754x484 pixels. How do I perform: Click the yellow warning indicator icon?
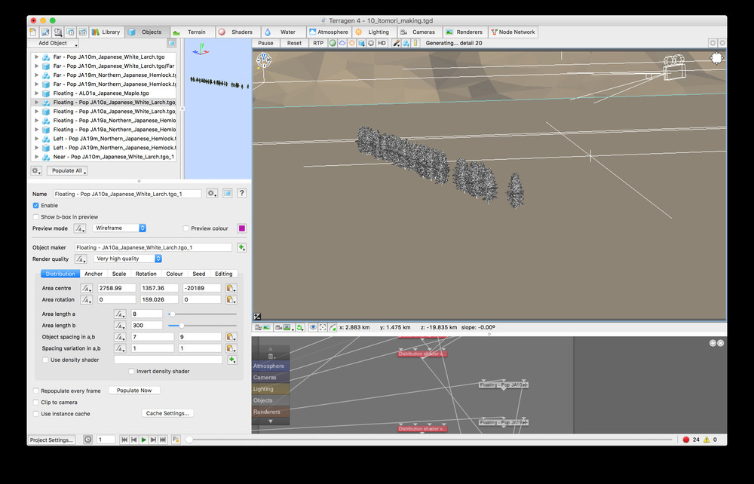click(x=707, y=440)
